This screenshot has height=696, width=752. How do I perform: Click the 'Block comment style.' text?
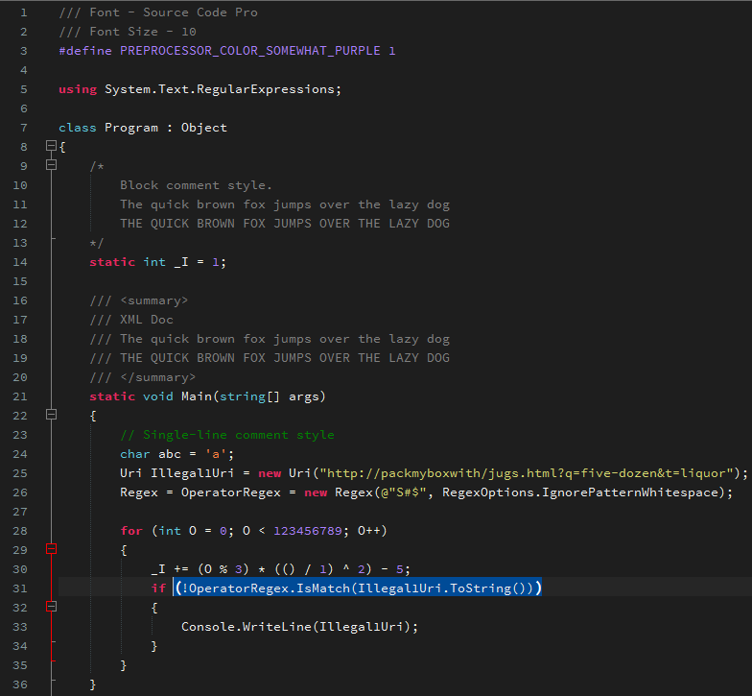196,185
